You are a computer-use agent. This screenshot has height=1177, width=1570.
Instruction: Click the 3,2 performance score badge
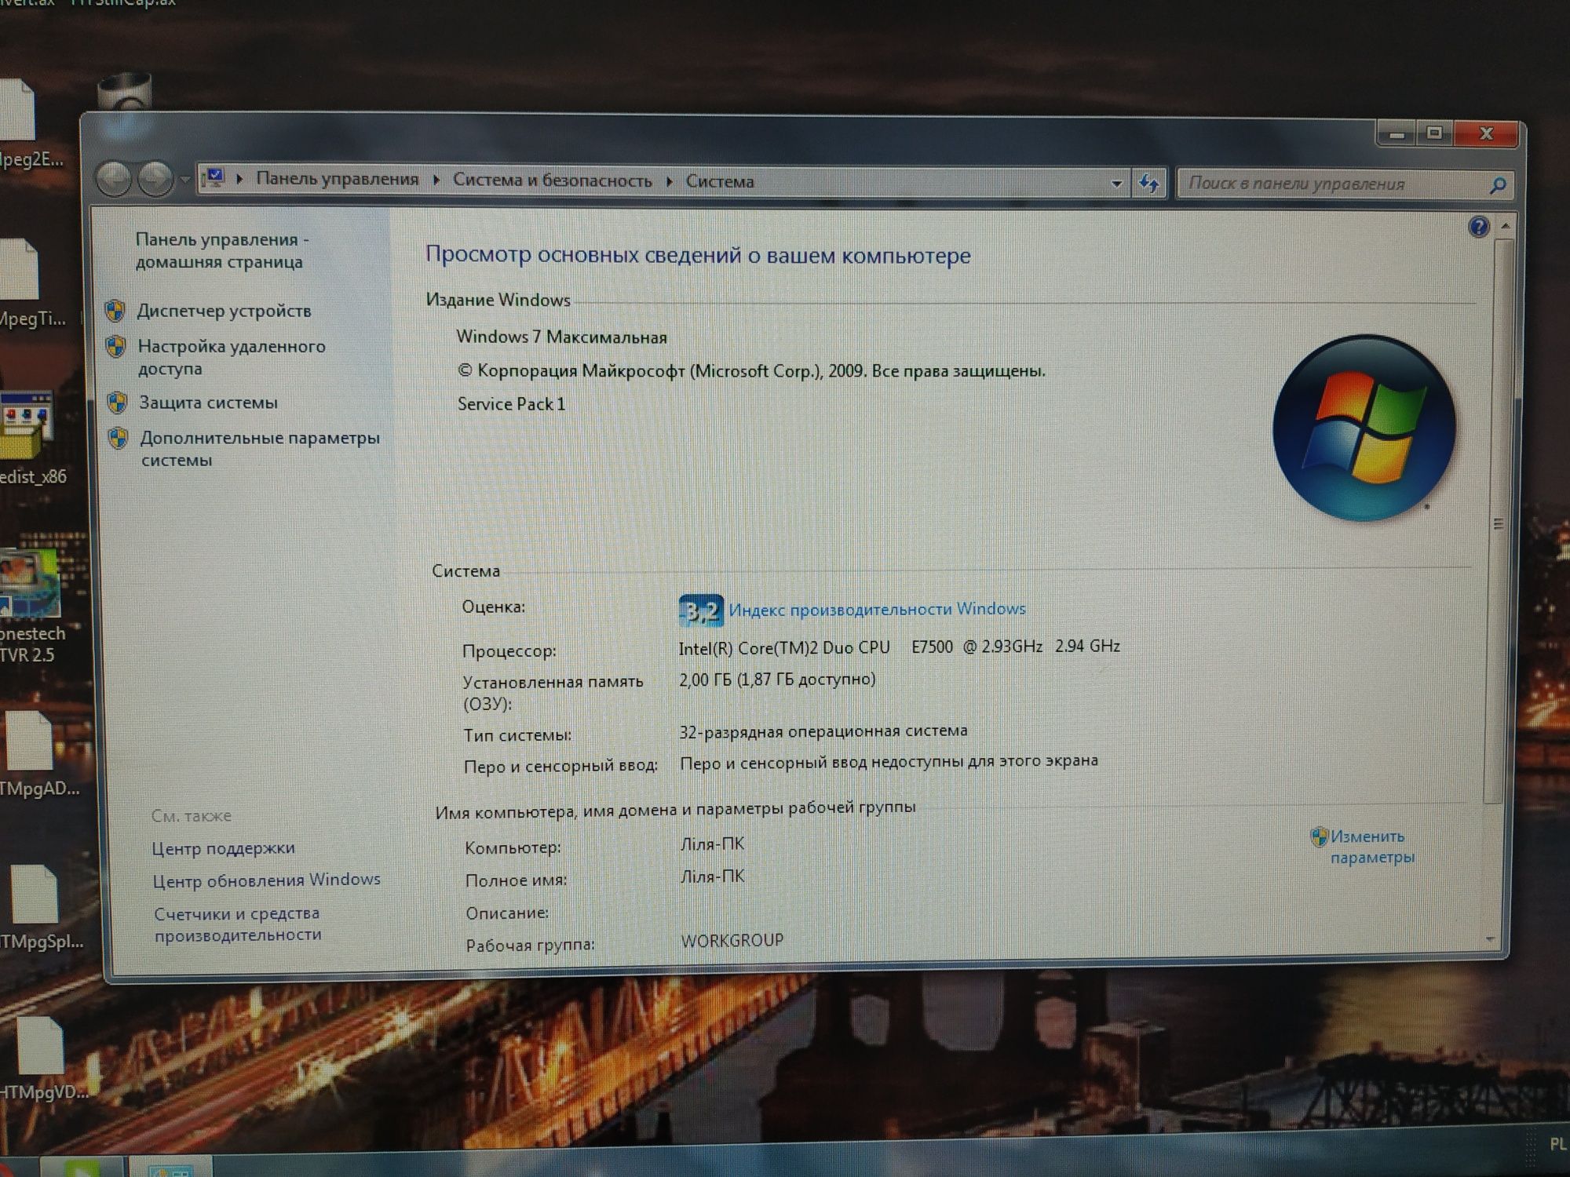[701, 610]
